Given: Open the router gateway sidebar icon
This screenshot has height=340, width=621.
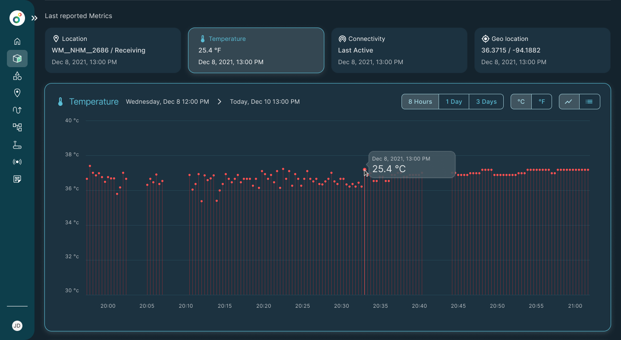Looking at the screenshot, I should [17, 145].
